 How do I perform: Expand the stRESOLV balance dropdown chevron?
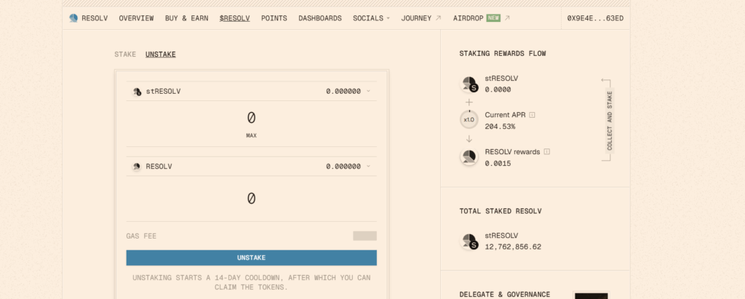pos(368,91)
